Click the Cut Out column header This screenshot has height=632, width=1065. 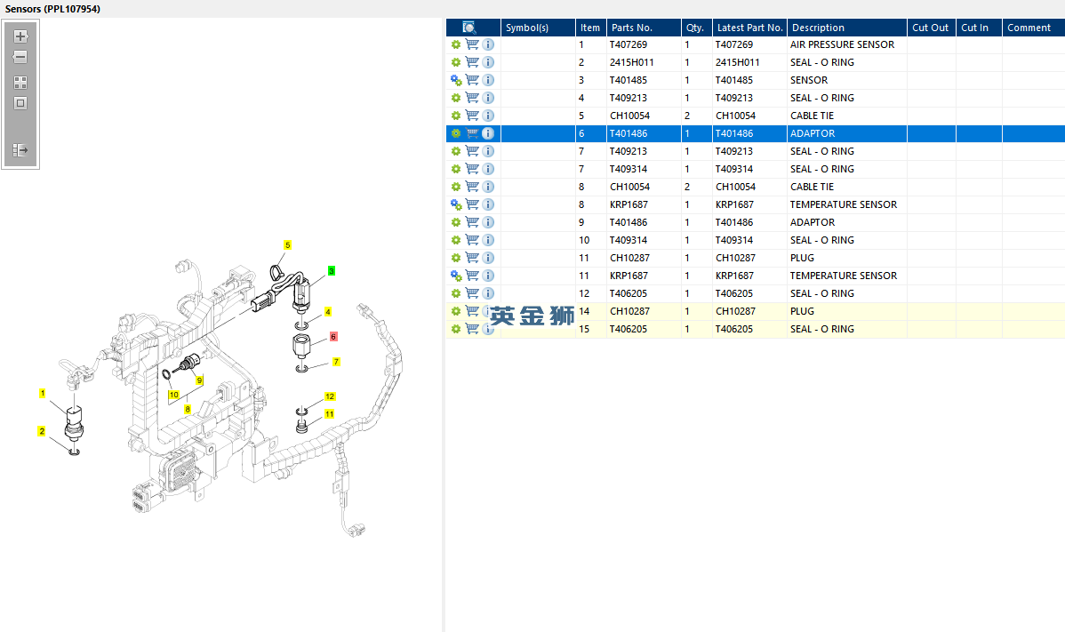coord(931,28)
